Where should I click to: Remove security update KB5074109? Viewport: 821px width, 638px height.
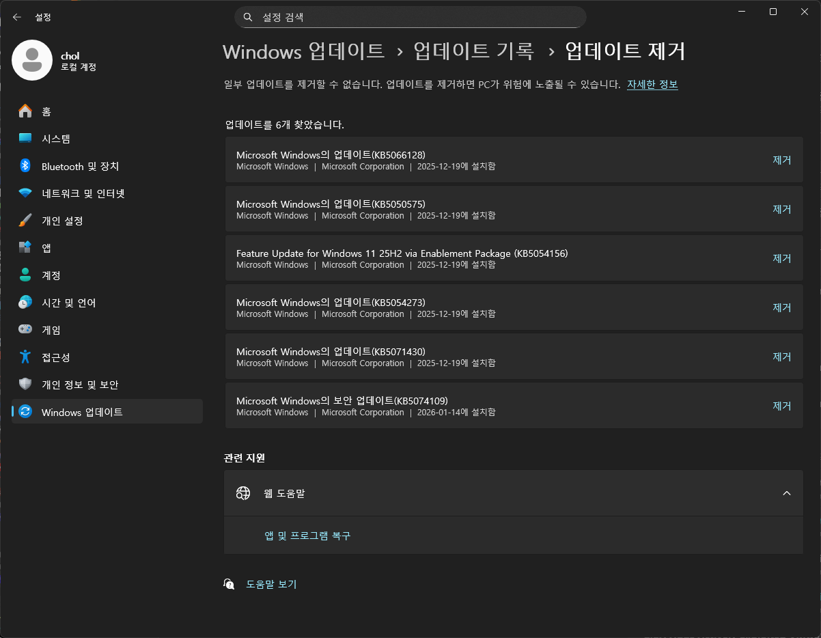(x=781, y=406)
